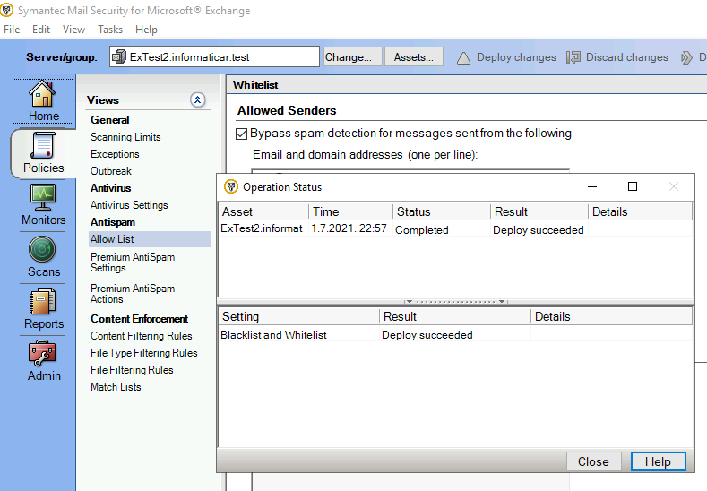Click the Symantec logo in title bar
The image size is (707, 491).
click(7, 10)
